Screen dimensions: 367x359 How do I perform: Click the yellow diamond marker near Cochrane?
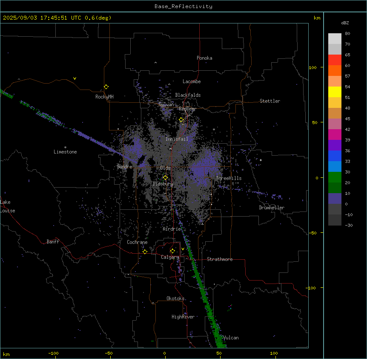click(x=145, y=252)
